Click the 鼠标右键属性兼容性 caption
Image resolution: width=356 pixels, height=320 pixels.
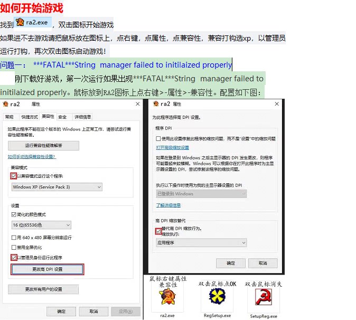pyautogui.click(x=168, y=281)
